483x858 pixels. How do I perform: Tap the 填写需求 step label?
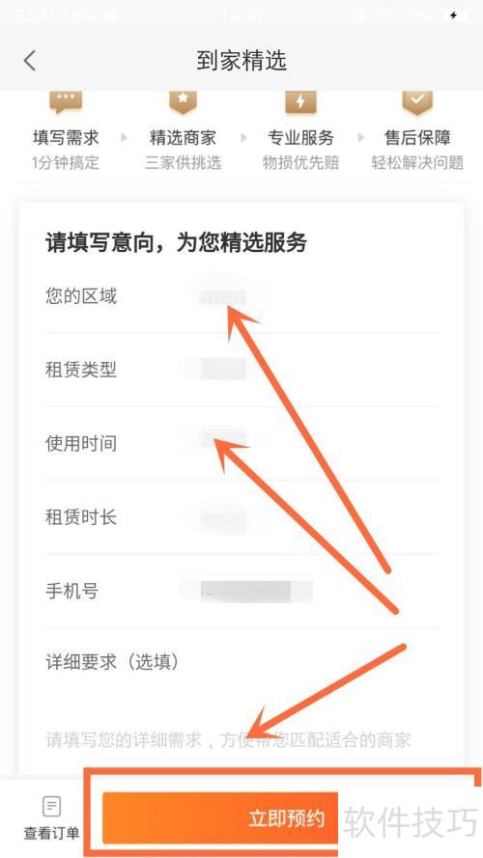click(66, 137)
